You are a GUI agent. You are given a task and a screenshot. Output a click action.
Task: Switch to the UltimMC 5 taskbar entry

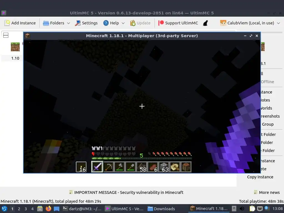[x=125, y=209]
